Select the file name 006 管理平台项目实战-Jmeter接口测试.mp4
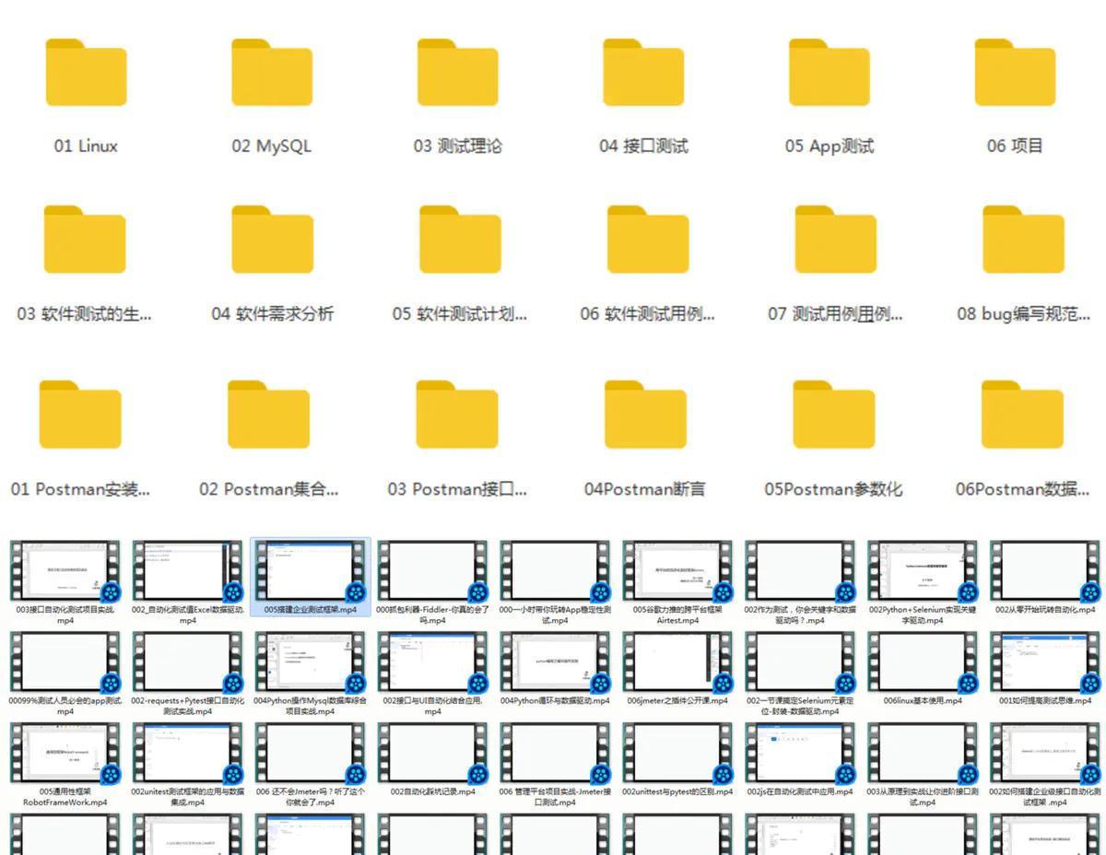This screenshot has width=1106, height=855. tap(556, 797)
